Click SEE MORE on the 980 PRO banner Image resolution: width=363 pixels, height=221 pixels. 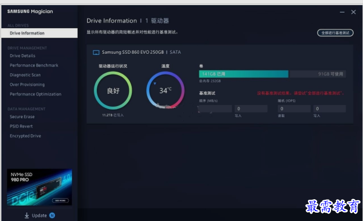[x=61, y=201]
